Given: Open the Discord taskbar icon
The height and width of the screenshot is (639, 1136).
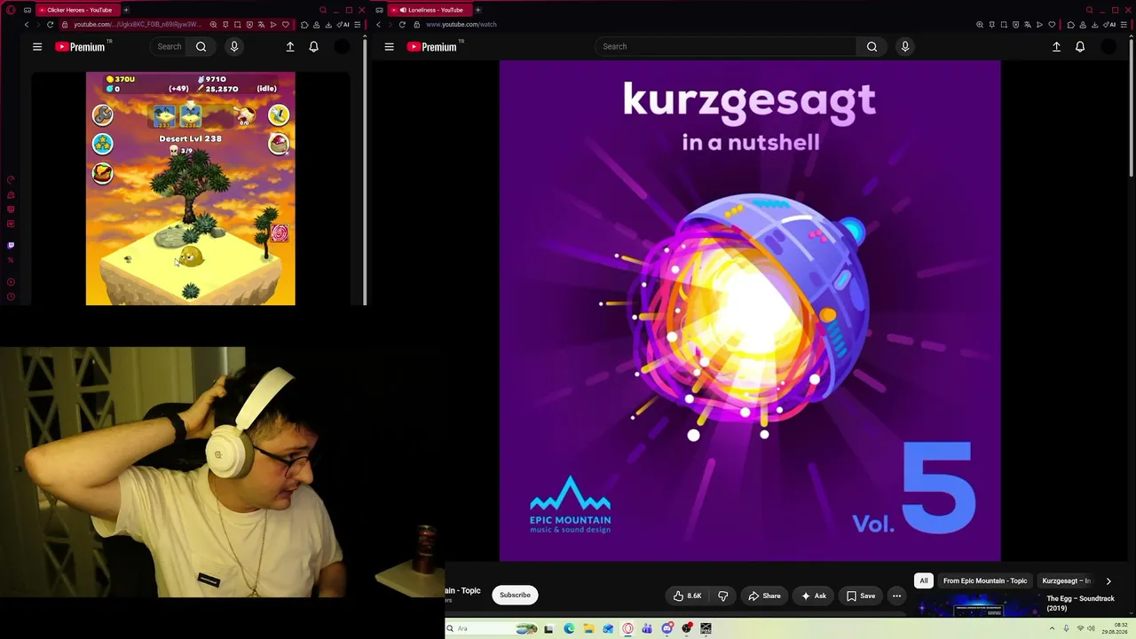Looking at the screenshot, I should click(667, 628).
